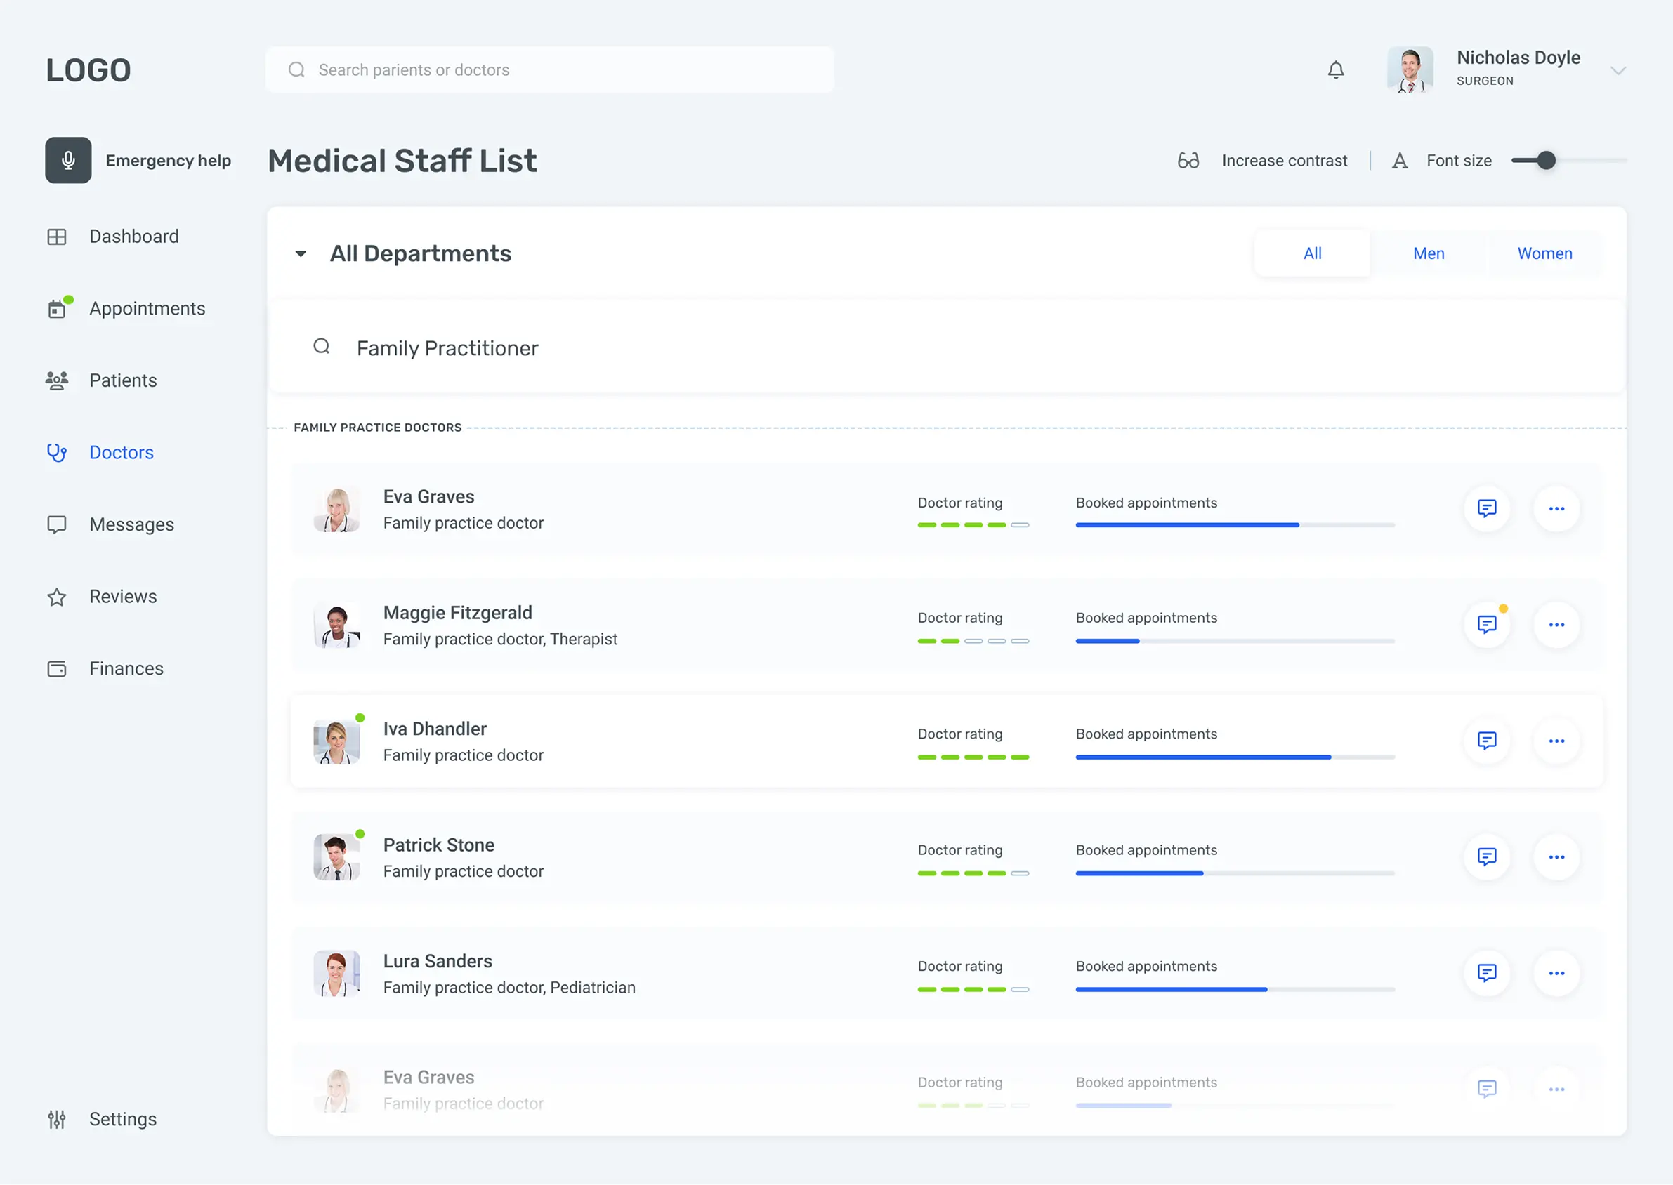Screen dimensions: 1673x1185
Task: Open the notification bell
Action: (1336, 69)
